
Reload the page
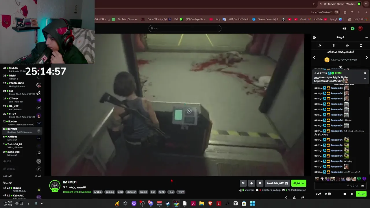click(352, 12)
